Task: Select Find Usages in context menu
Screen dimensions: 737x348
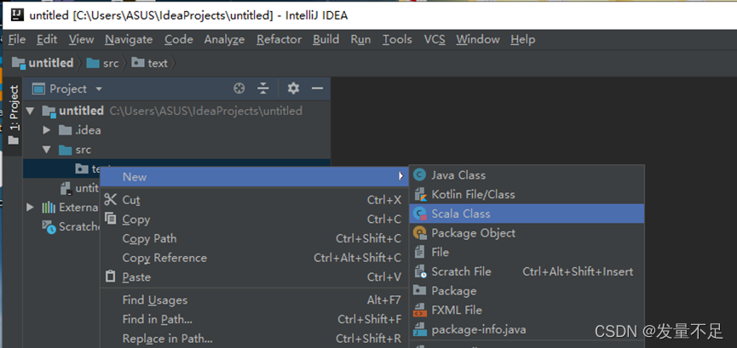Action: (x=254, y=300)
